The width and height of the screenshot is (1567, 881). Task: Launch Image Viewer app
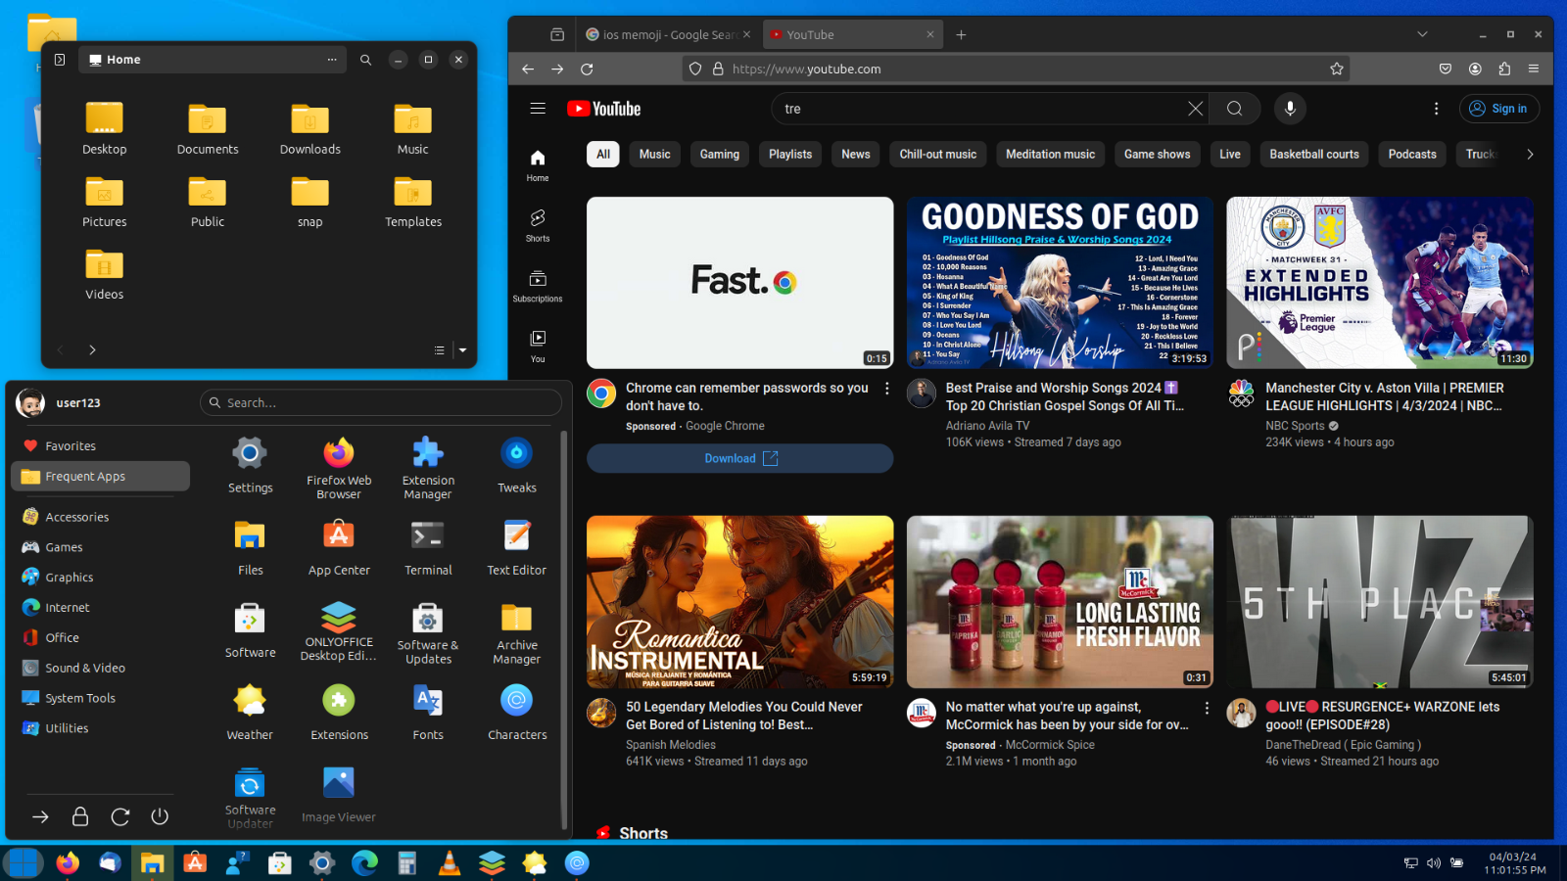coord(339,793)
